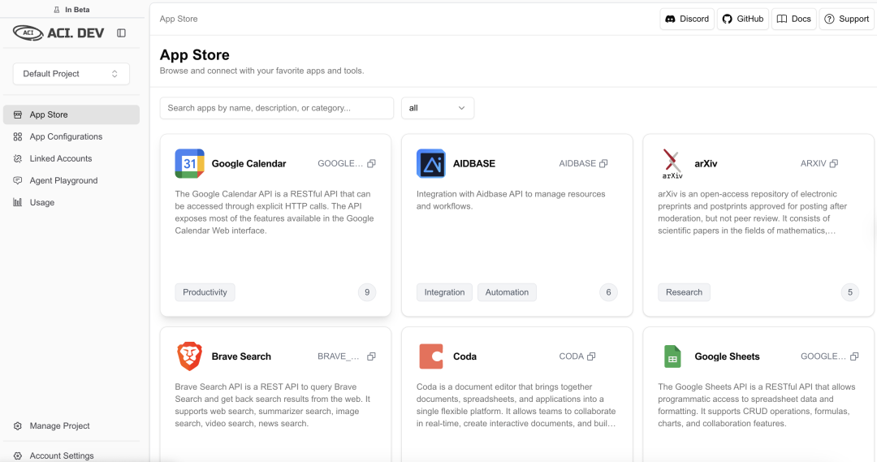Click the Automation category tag
This screenshot has width=877, height=462.
pos(507,292)
